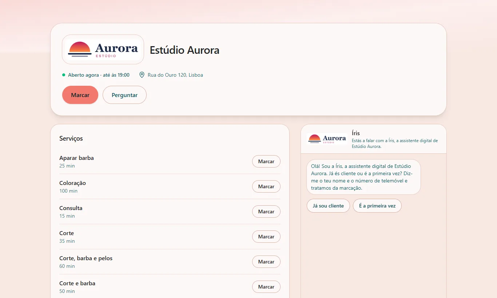Screen dimensions: 497x298
Task: Click the '15 min' duration under Consulta
Action: 67,216
